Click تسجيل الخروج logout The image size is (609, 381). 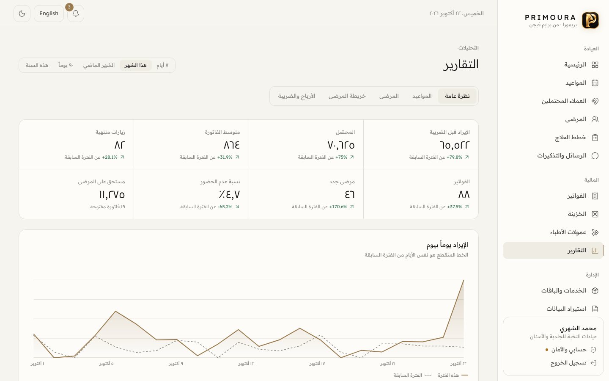[573, 363]
